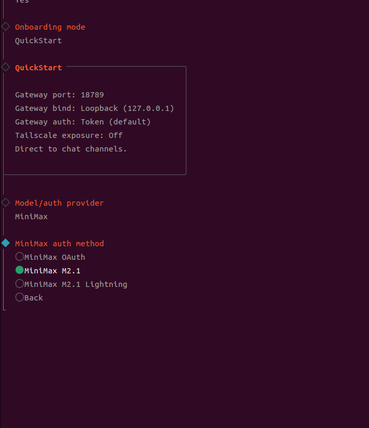Click the circle beside MiniMax M2.1 Lightning
Image resolution: width=369 pixels, height=428 pixels.
click(19, 284)
